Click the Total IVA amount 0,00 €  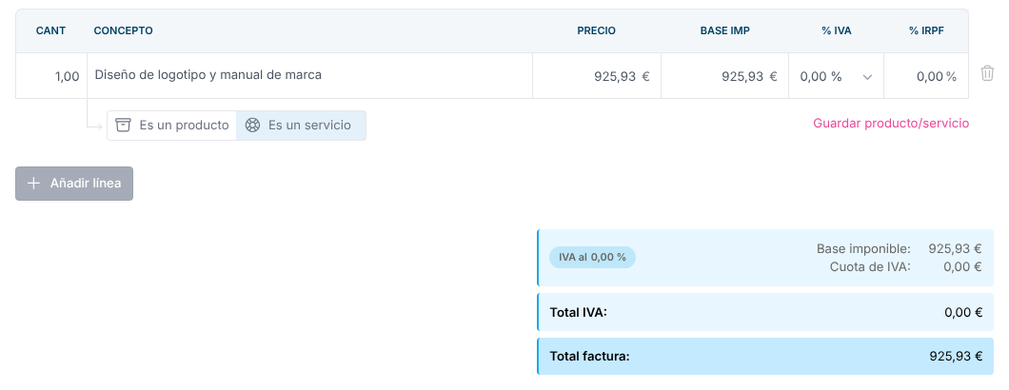[x=963, y=313]
